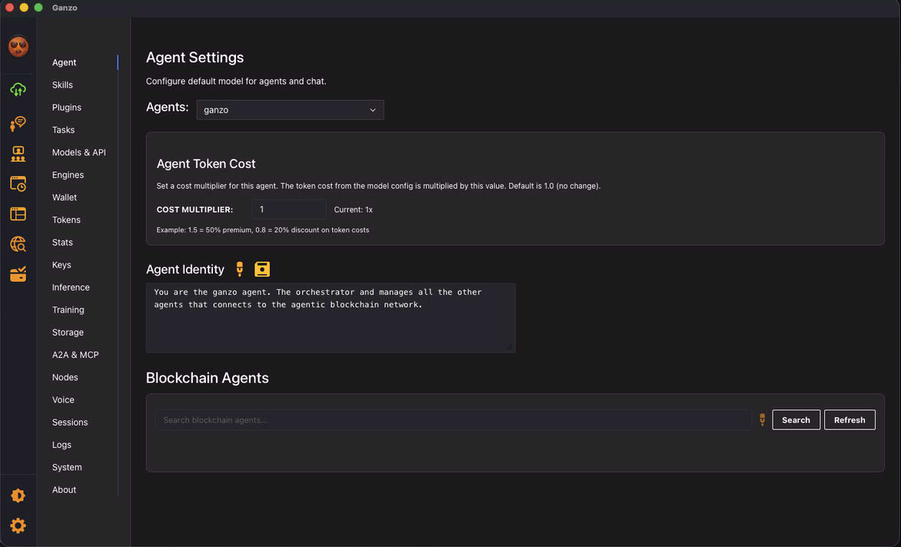Open the System section
The image size is (901, 547).
(x=67, y=466)
